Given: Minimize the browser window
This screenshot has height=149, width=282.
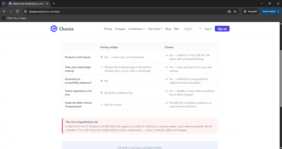Looking at the screenshot, I should click(262, 4).
